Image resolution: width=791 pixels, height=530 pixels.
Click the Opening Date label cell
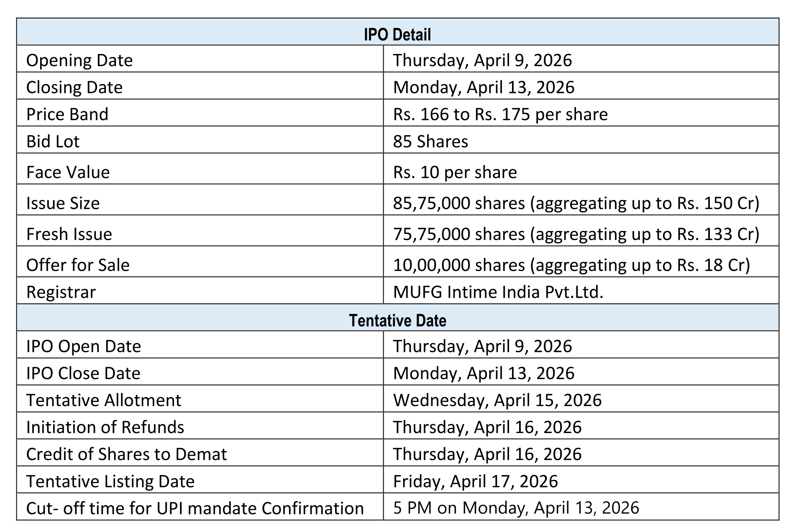pyautogui.click(x=79, y=60)
